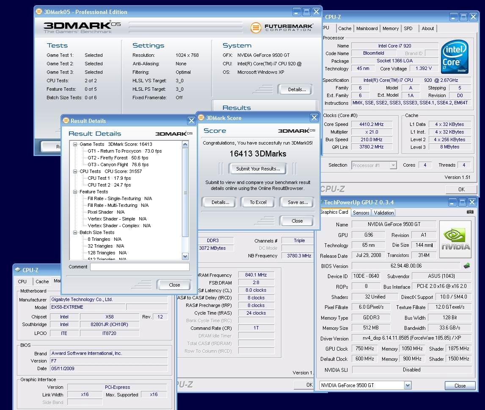Image resolution: width=485 pixels, height=410 pixels.
Task: Open the GPU selector dropdown in GPU-Z
Action: [408, 385]
